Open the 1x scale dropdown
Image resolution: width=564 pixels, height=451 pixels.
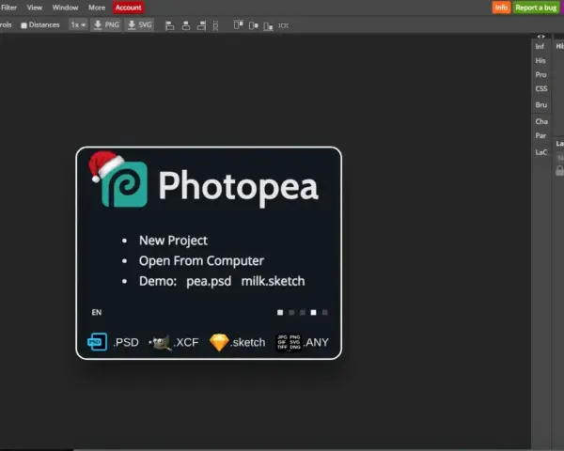coord(78,24)
